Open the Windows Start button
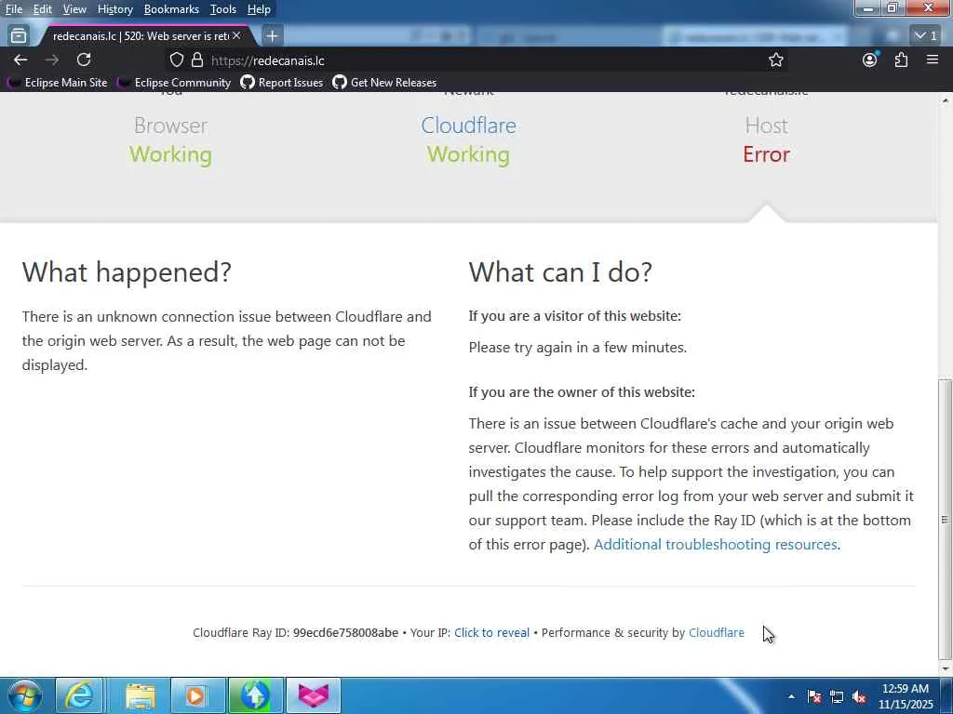Screen dimensions: 953x714 pyautogui.click(x=25, y=695)
